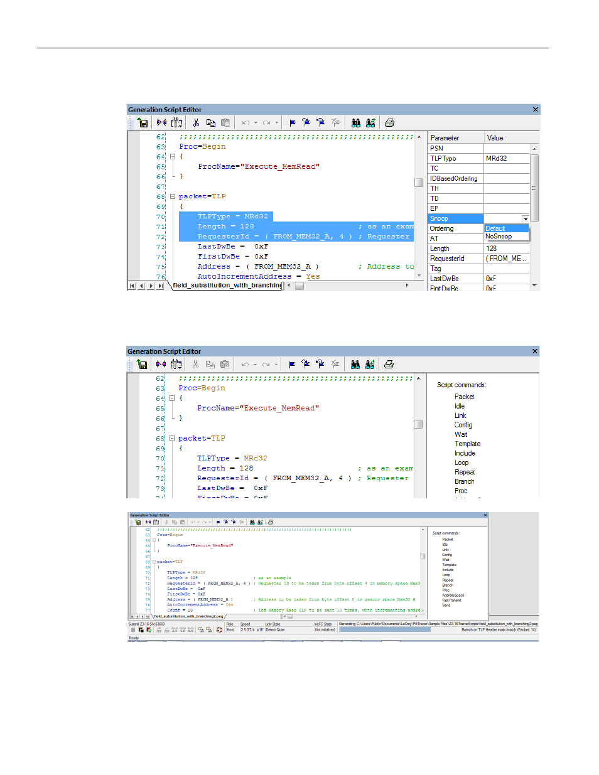
Task: Close top Generation Script Editor window
Action: tap(536, 109)
